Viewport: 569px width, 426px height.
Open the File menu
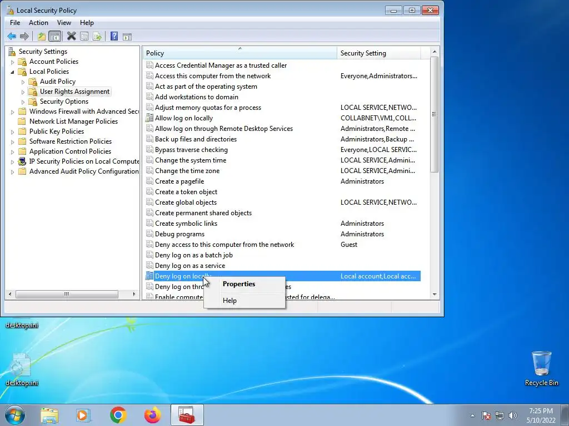pyautogui.click(x=15, y=22)
